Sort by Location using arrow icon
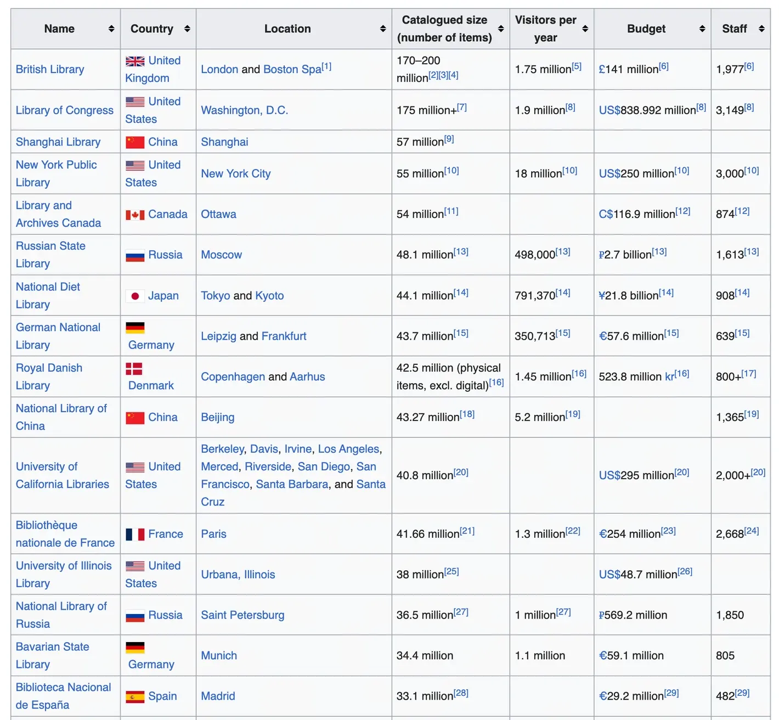Viewport: 779px width, 720px height. 383,29
